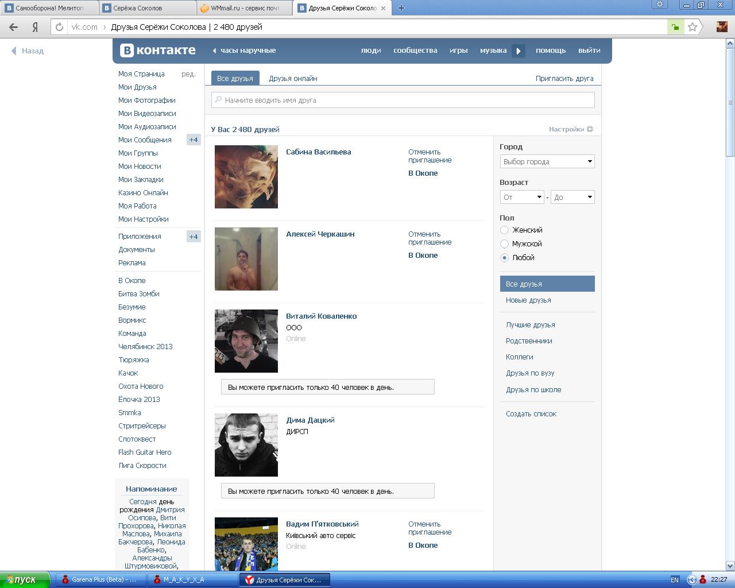This screenshot has width=735, height=588.
Task: Open люди in top menu
Action: coord(371,51)
